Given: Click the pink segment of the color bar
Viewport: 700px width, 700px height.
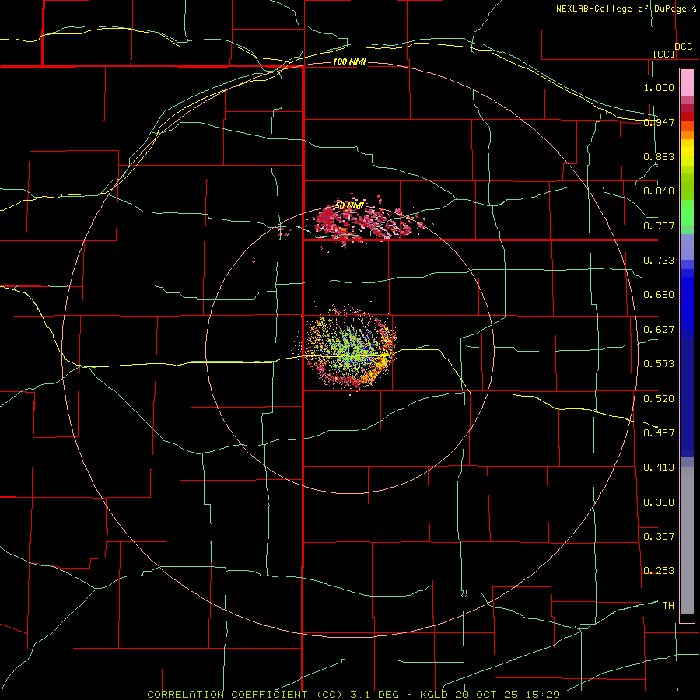Looking at the screenshot, I should pyautogui.click(x=687, y=83).
